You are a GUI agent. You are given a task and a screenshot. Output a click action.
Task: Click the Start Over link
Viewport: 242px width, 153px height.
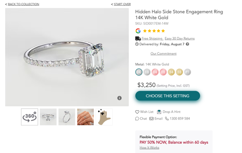pos(122,4)
